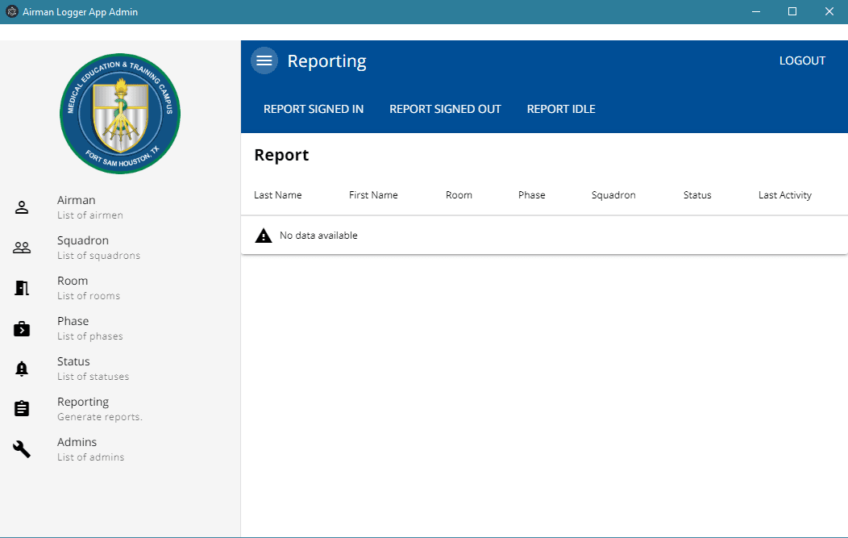Click the Admins wrench icon

(x=22, y=449)
